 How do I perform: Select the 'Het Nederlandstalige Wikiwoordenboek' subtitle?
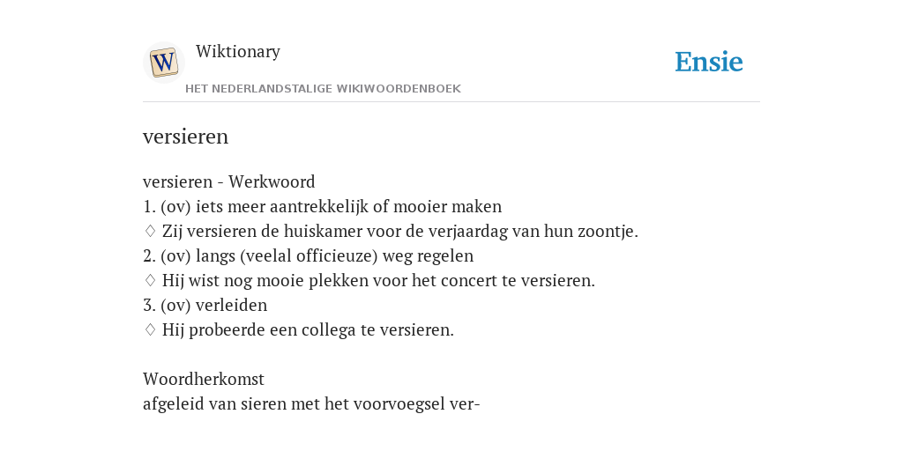pyautogui.click(x=323, y=89)
